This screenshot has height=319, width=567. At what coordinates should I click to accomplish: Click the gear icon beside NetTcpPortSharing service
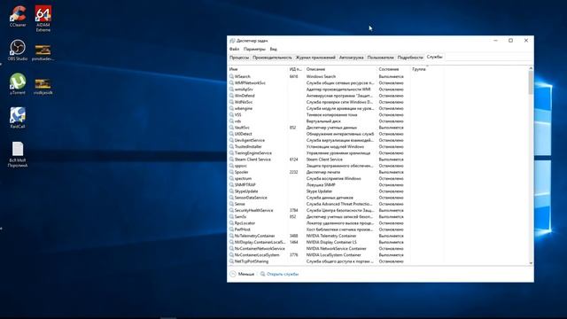(x=231, y=261)
